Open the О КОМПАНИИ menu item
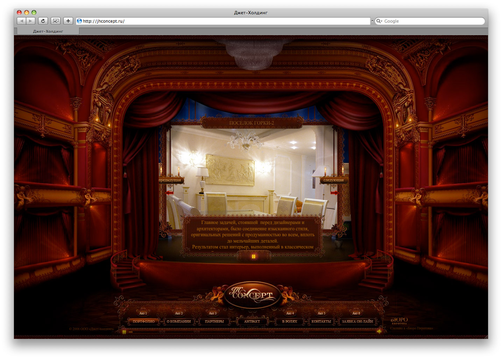 [179, 321]
